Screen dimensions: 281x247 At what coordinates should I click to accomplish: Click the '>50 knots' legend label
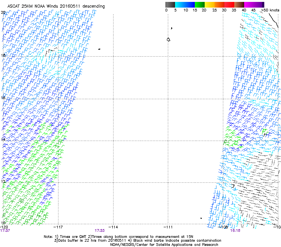270,10
